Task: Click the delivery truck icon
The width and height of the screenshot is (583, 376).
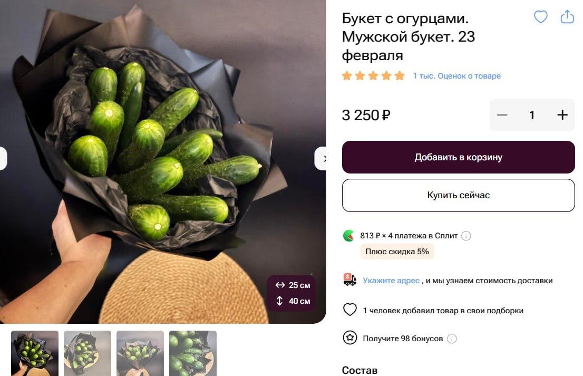Action: 349,279
